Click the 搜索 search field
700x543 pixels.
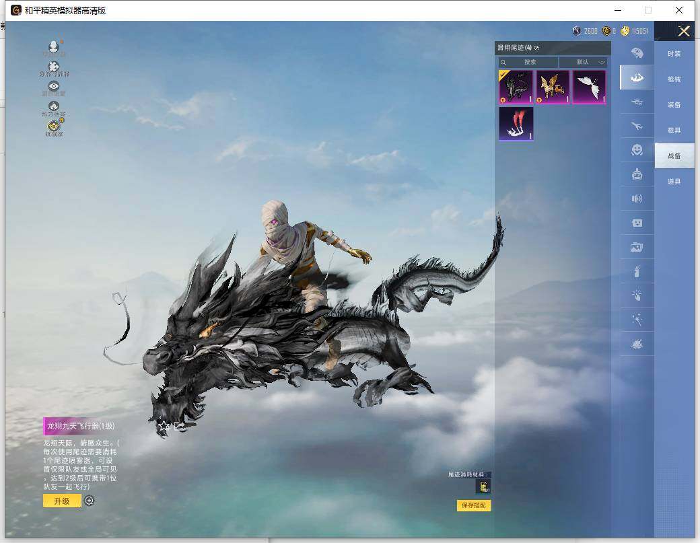coord(529,62)
